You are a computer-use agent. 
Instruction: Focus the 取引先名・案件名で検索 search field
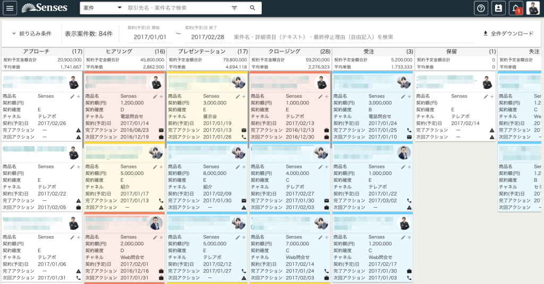176,7
